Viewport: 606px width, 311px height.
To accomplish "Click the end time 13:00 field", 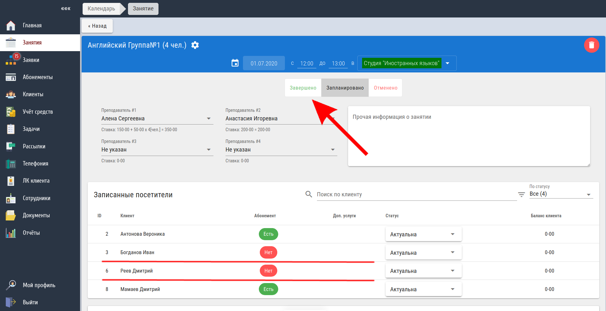I will click(338, 64).
